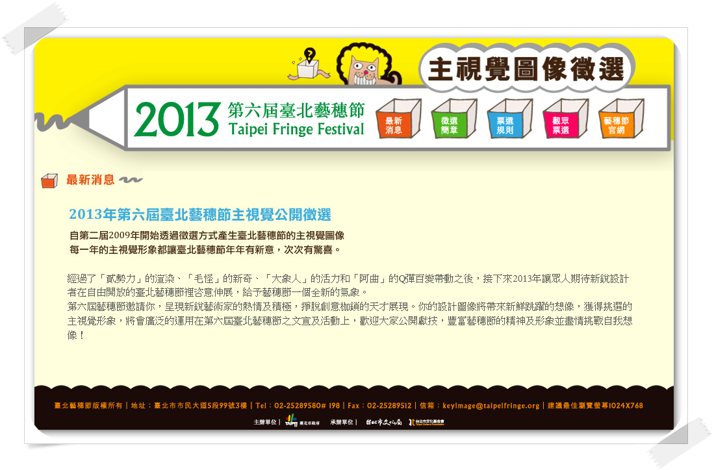Screen dimensions: 714x470
Task: Open the green 徵選簡章 box menu
Action: click(x=454, y=119)
